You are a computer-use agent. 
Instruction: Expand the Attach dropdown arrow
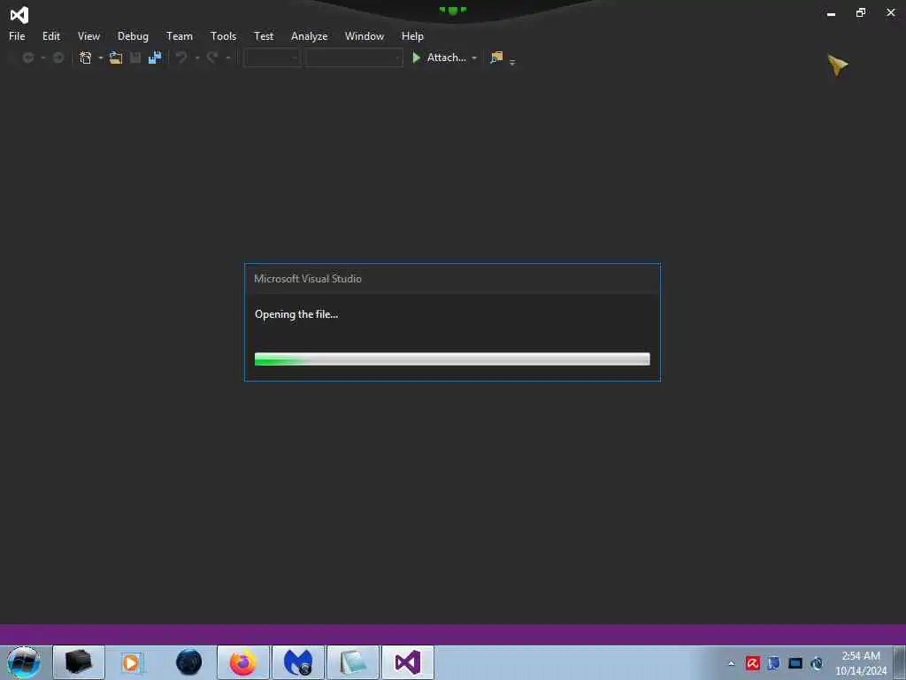coord(474,58)
